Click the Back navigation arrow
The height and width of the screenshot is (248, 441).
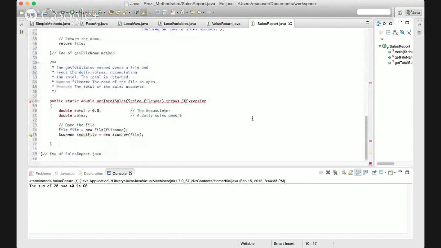199,12
